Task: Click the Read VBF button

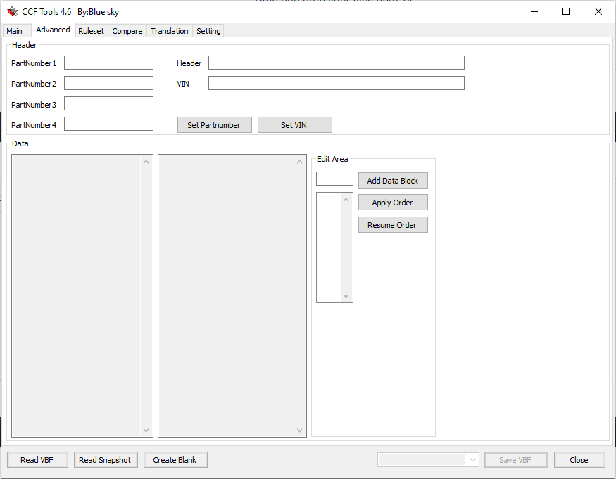Action: (38, 460)
